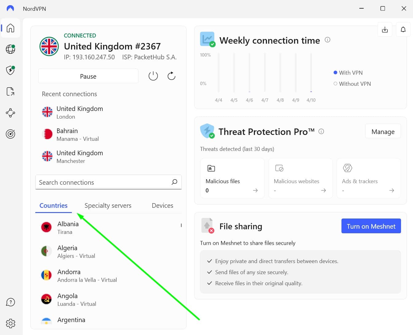Select the Countries tab

[x=53, y=206]
